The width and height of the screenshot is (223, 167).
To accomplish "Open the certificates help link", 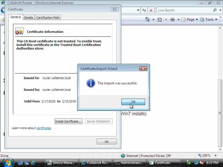I will [44, 128].
